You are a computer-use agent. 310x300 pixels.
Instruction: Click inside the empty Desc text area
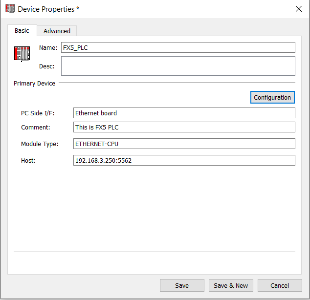pos(178,66)
